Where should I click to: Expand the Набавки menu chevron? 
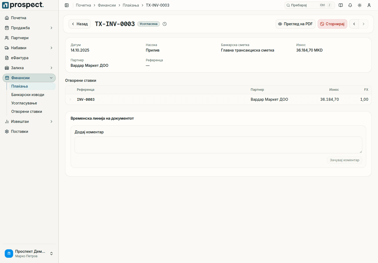pos(51,48)
